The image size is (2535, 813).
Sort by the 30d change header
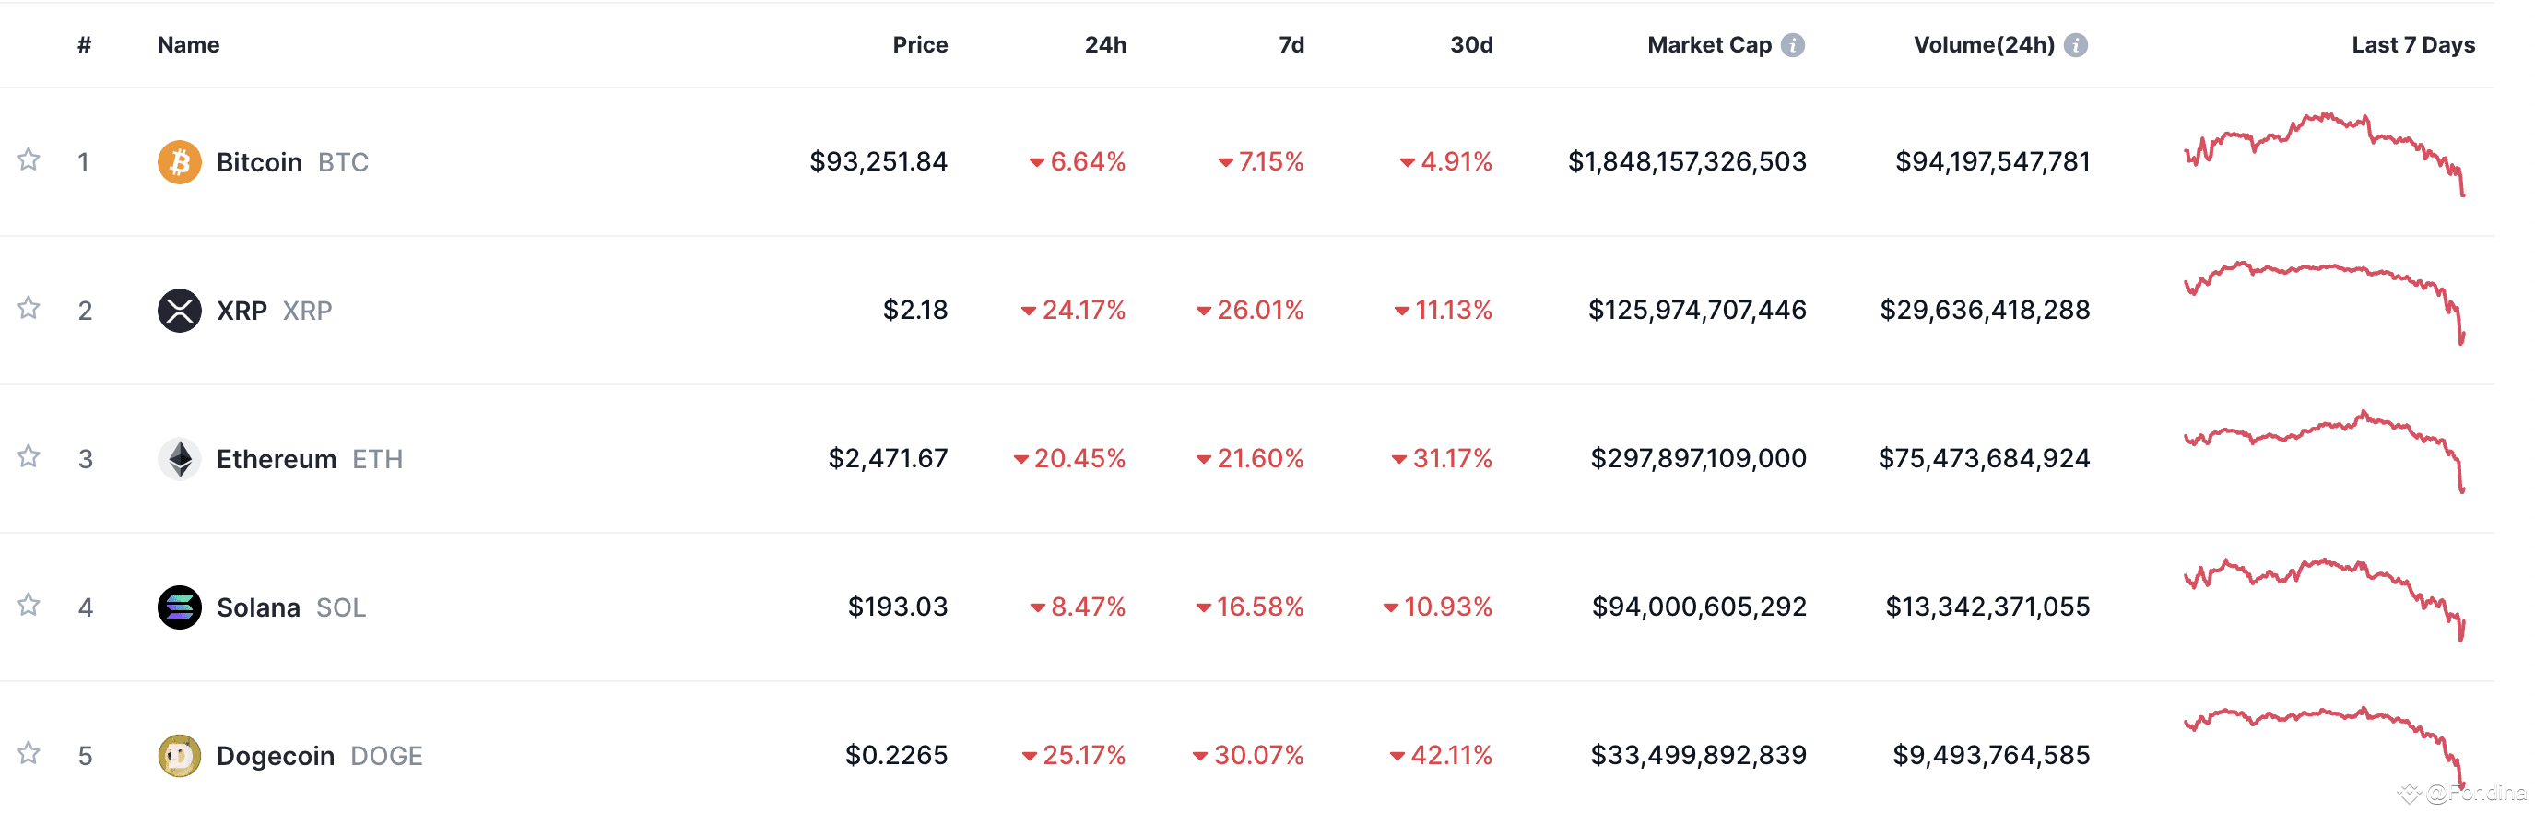pyautogui.click(x=1471, y=45)
